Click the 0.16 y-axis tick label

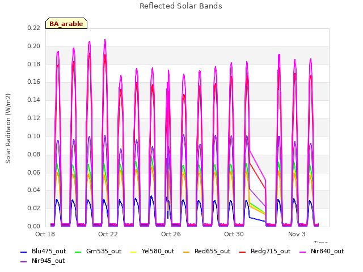tap(34, 82)
